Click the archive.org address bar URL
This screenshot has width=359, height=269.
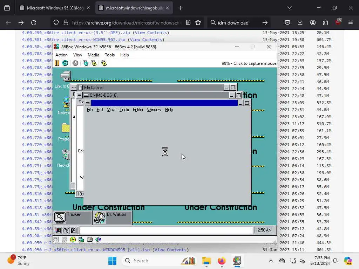(x=127, y=23)
